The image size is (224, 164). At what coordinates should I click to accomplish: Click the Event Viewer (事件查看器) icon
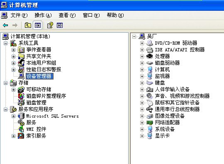pyautogui.click(x=21, y=50)
